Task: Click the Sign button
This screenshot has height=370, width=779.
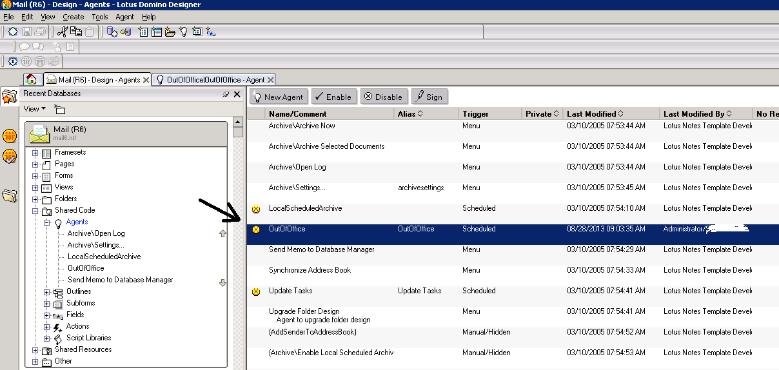Action: click(428, 97)
